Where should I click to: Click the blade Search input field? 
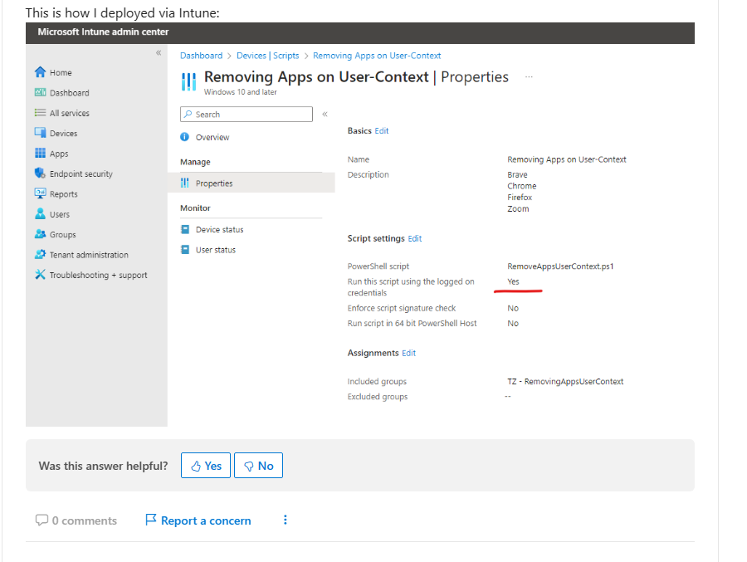pyautogui.click(x=247, y=114)
